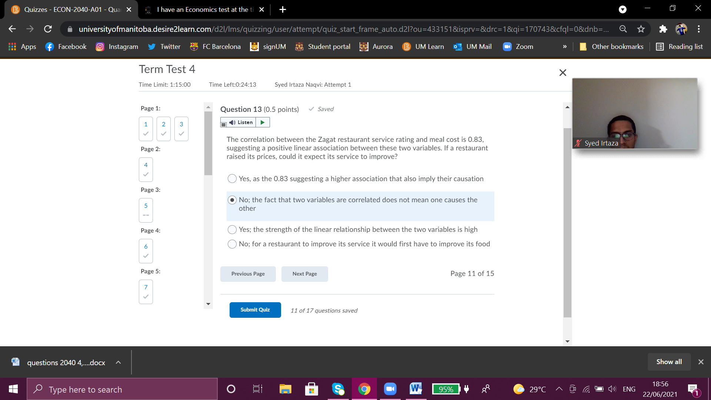
Task: Click the browser extensions puzzle icon
Action: [663, 29]
